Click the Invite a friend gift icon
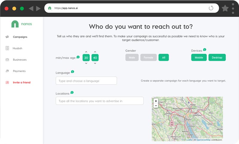The height and width of the screenshot is (144, 239). pyautogui.click(x=7, y=82)
